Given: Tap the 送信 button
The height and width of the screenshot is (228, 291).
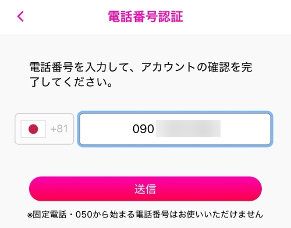Looking at the screenshot, I should (x=145, y=188).
